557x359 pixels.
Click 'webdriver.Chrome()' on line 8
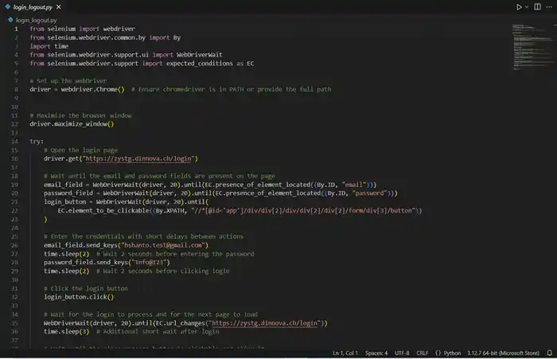click(93, 89)
